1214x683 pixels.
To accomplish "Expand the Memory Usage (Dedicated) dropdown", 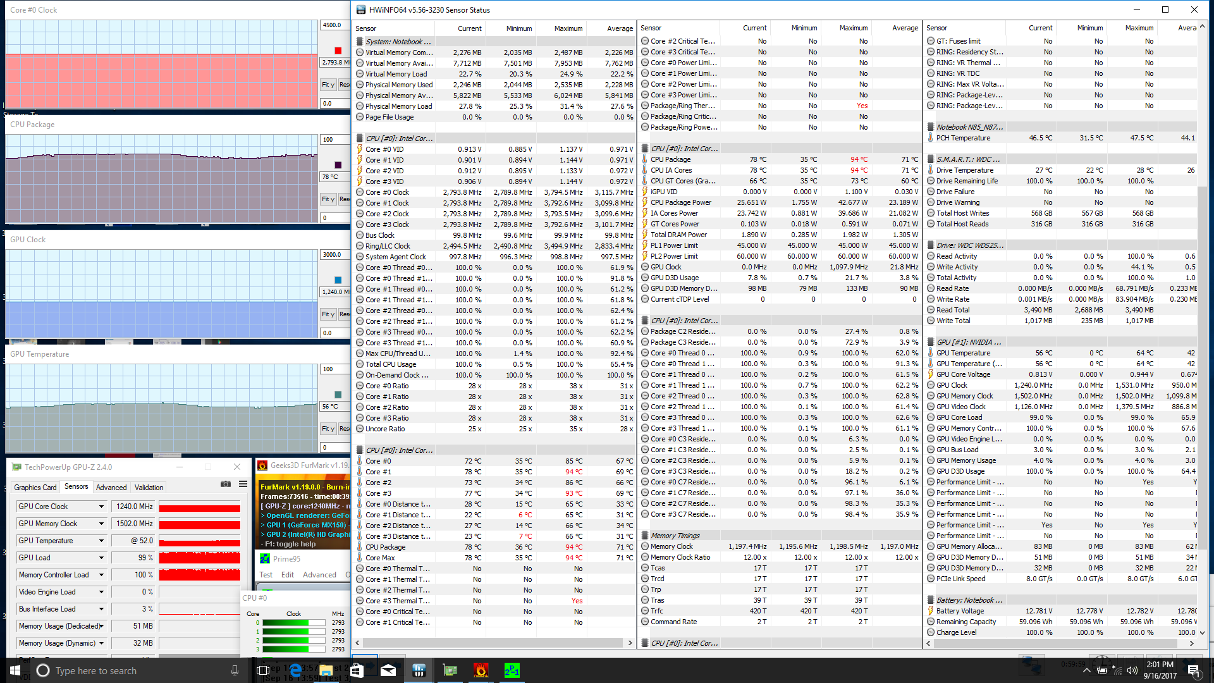I will tap(101, 626).
